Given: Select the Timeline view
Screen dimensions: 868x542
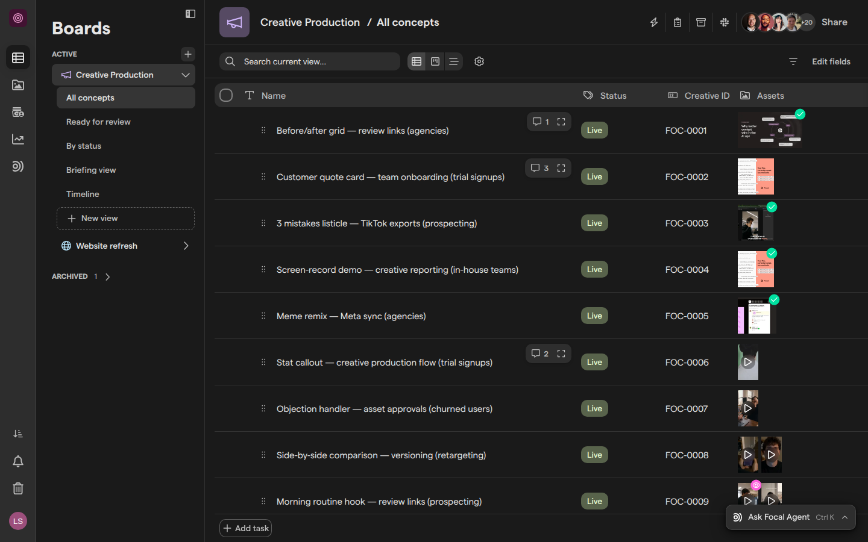Looking at the screenshot, I should pyautogui.click(x=126, y=194).
